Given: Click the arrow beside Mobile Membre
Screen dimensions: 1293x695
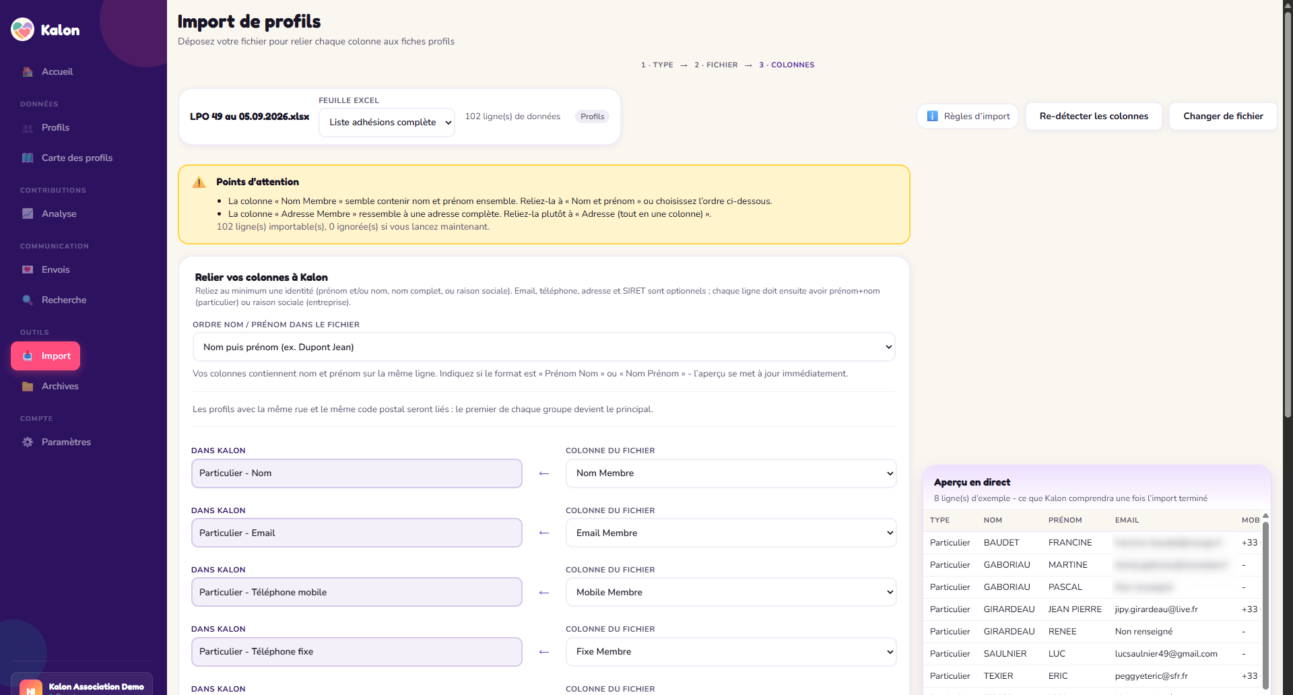Looking at the screenshot, I should coord(544,593).
